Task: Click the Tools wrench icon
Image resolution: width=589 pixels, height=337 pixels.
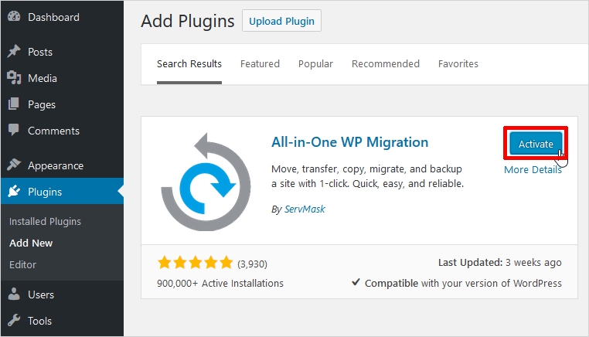Action: (14, 321)
